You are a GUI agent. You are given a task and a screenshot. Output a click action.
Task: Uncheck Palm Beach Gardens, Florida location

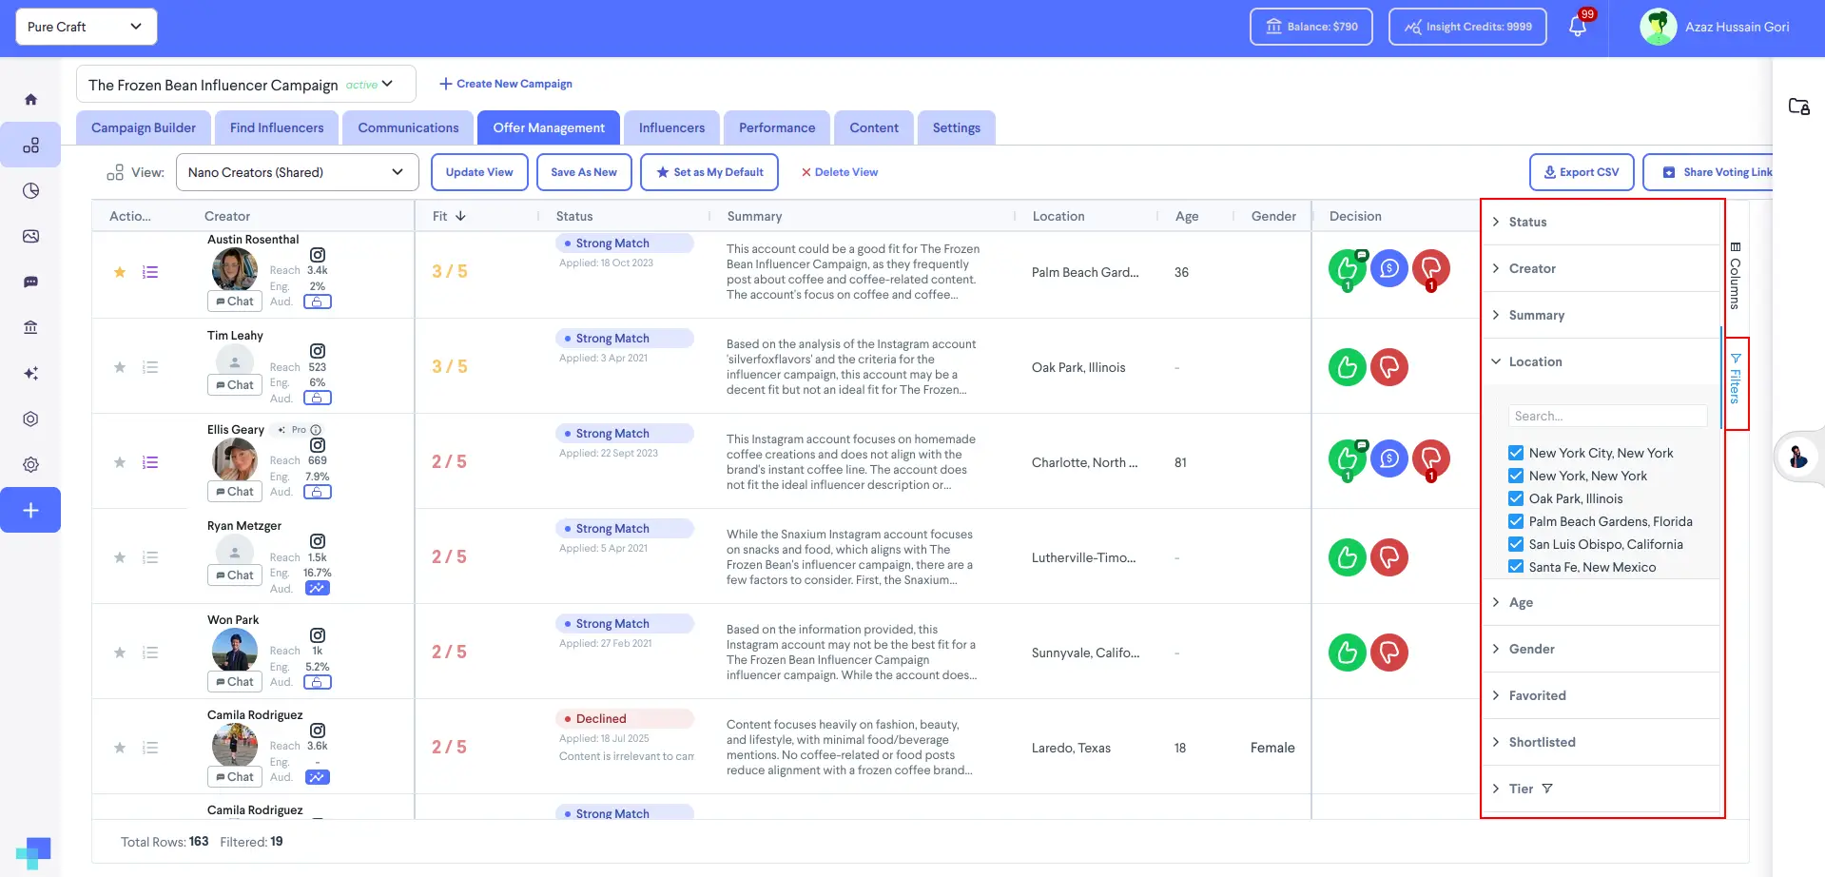pos(1516,521)
